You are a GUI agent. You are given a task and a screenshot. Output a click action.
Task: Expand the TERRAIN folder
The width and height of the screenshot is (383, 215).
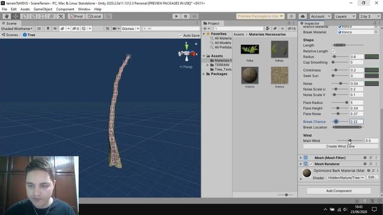coord(208,65)
